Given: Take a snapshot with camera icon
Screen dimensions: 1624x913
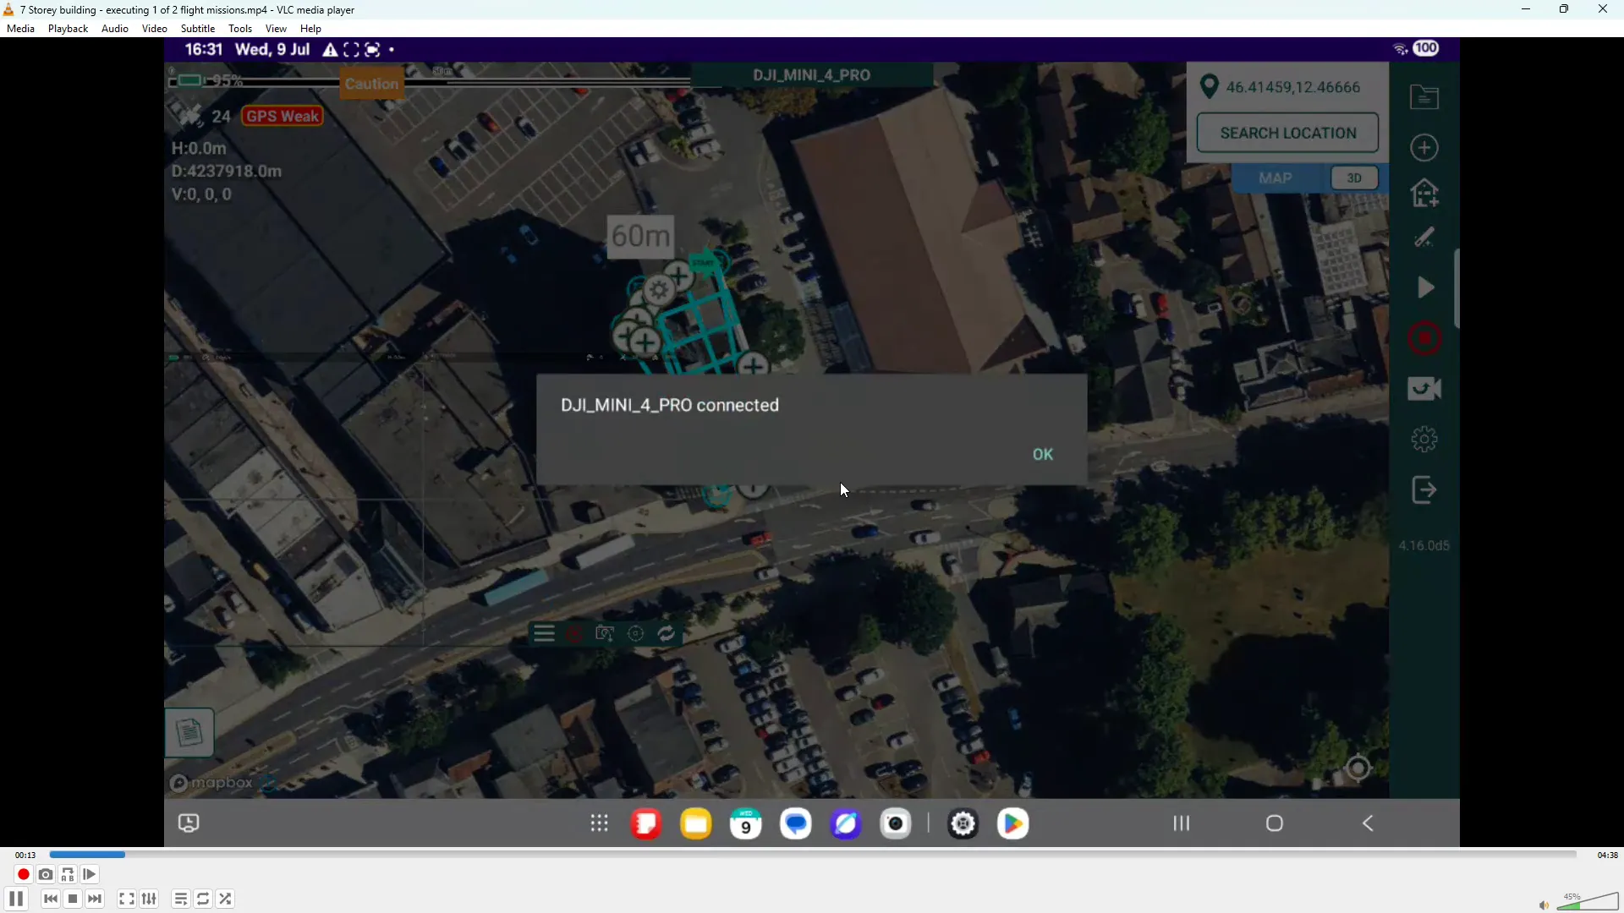Looking at the screenshot, I should pos(46,875).
